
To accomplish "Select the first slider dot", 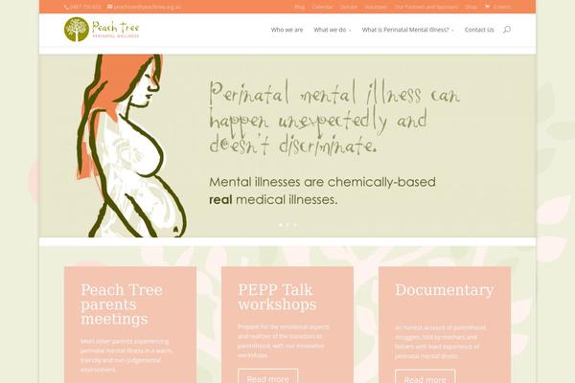I will (x=281, y=225).
